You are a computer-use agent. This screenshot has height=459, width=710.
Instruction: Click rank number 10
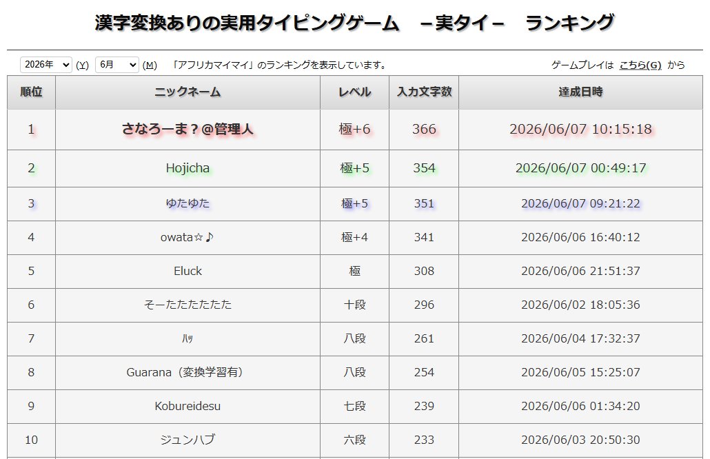click(31, 440)
